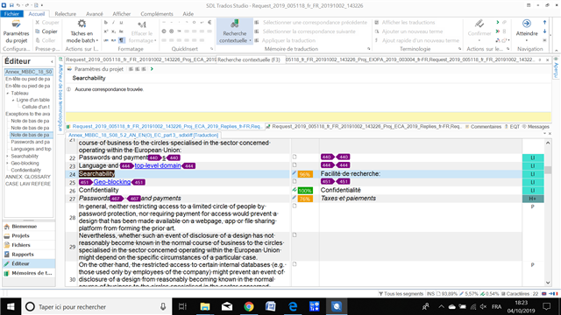Go to previous segment with up arrow
Image resolution: width=561 pixels, height=315 pixels.
click(x=544, y=23)
